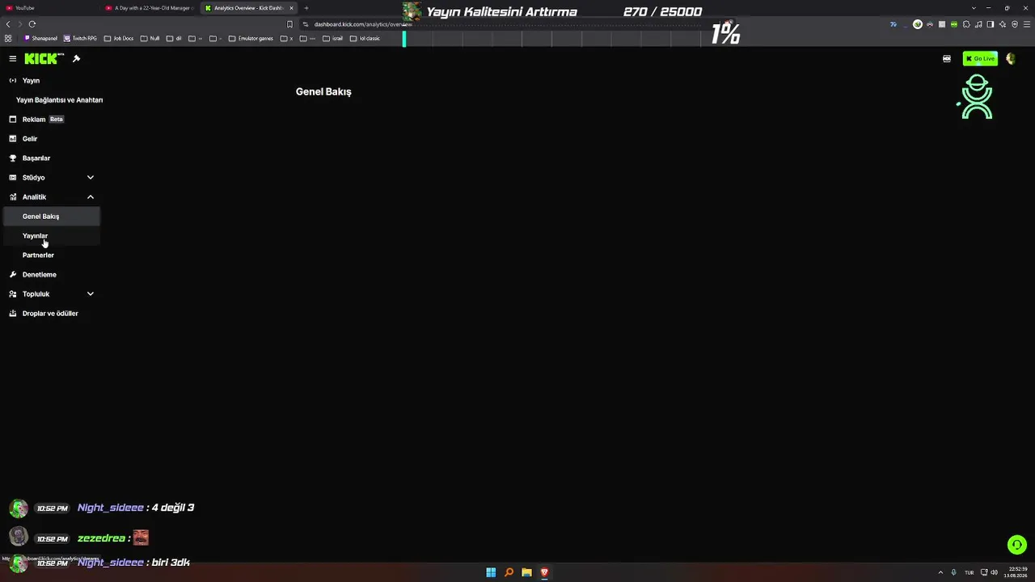
Task: Click the Go Live button
Action: click(980, 58)
